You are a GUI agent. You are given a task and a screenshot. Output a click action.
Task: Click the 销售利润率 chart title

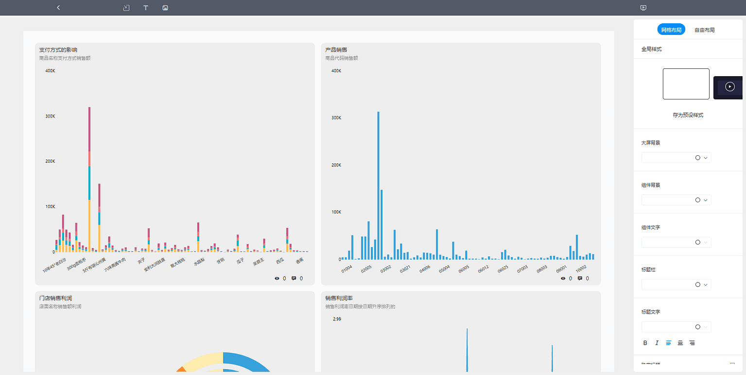click(x=339, y=298)
